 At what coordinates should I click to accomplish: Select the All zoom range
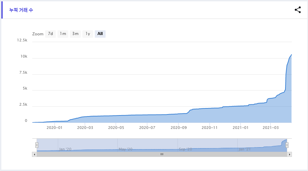pos(100,34)
